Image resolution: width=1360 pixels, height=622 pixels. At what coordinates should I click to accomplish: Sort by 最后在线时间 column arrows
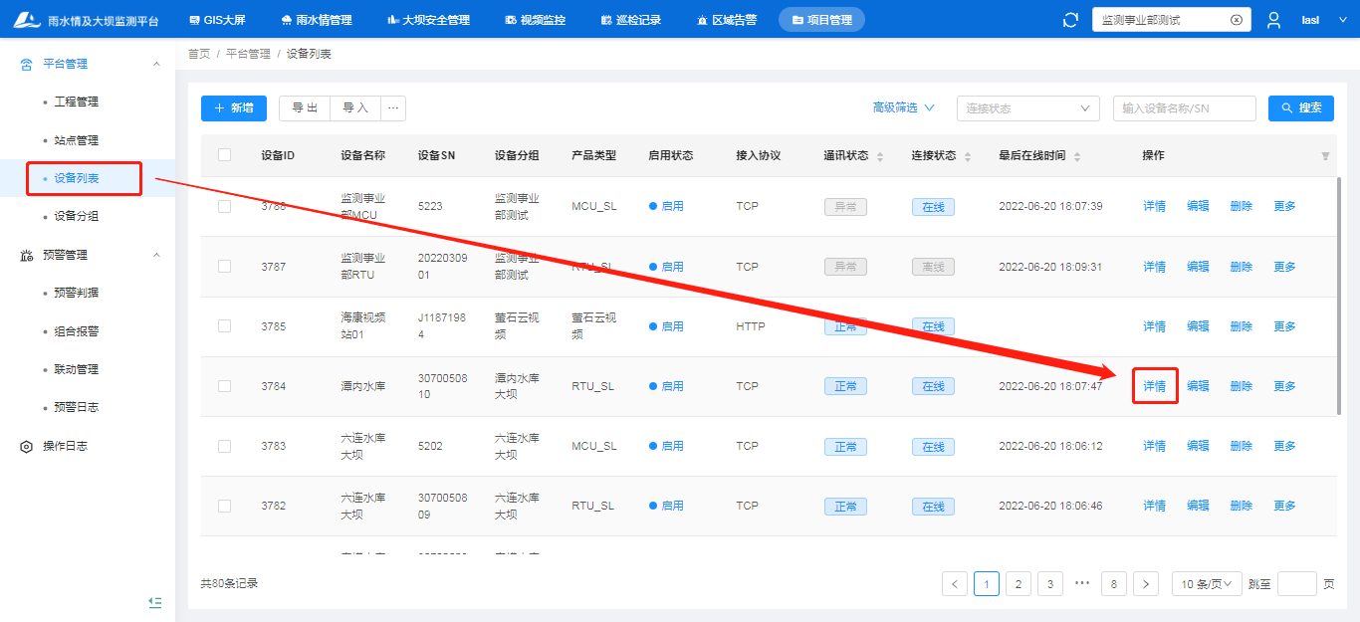[x=1076, y=156]
